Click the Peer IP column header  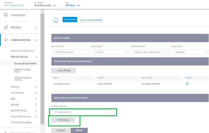pos(101,78)
